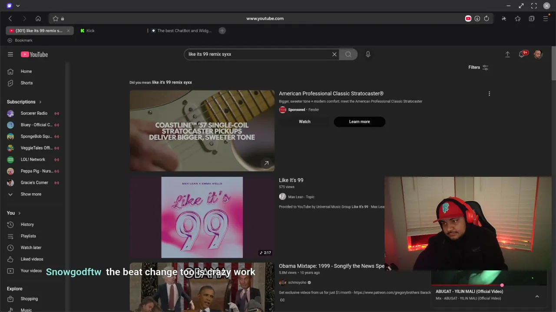The height and width of the screenshot is (312, 556).
Task: Click the Obama Mixtape: 1999 title
Action: (331, 266)
